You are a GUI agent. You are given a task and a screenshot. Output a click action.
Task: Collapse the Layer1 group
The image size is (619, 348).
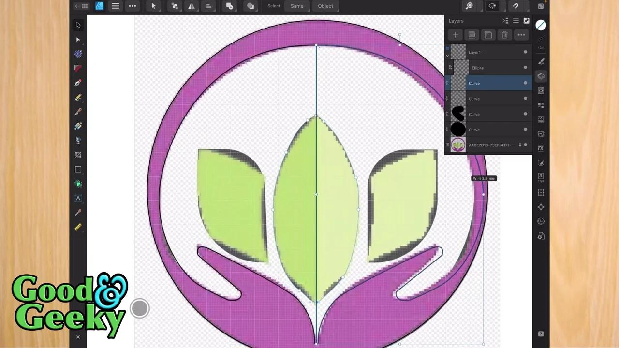pyautogui.click(x=447, y=55)
